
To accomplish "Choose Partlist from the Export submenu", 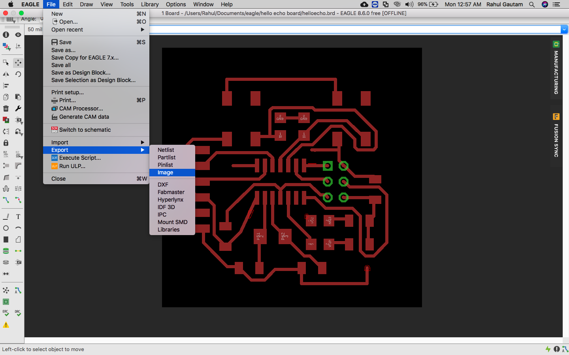I will (172, 157).
